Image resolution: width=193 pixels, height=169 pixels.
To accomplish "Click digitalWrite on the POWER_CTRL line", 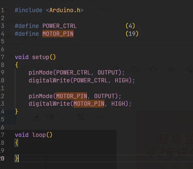I will (49, 80).
